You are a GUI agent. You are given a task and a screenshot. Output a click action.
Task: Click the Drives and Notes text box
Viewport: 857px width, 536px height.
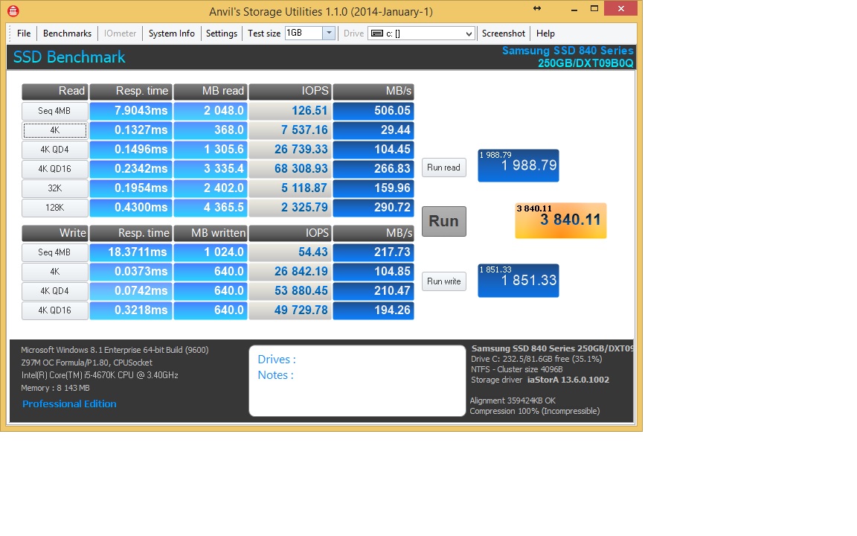click(357, 380)
